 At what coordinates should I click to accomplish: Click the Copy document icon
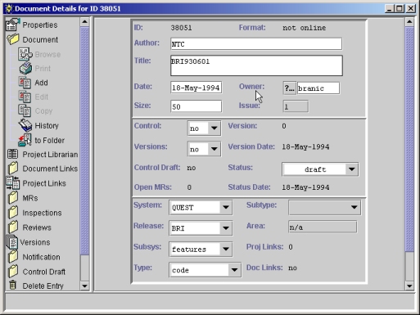(25, 110)
